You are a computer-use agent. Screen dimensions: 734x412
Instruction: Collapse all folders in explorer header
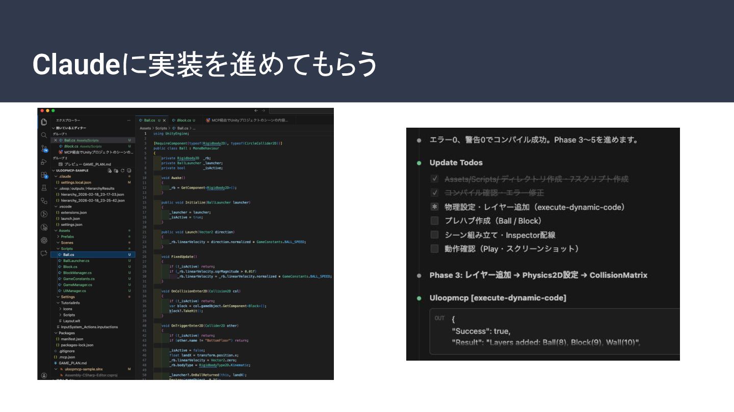tap(129, 170)
